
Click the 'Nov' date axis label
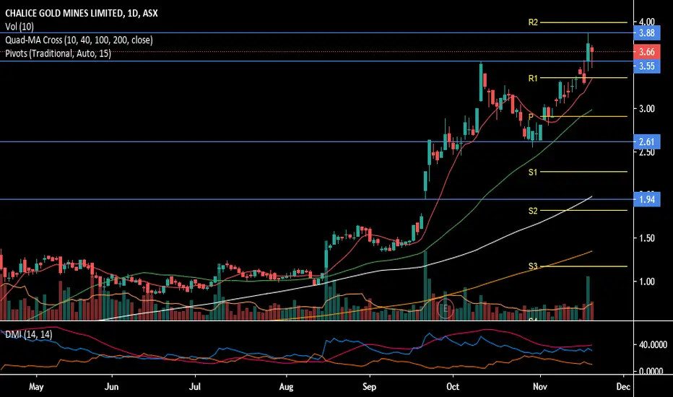coord(540,387)
